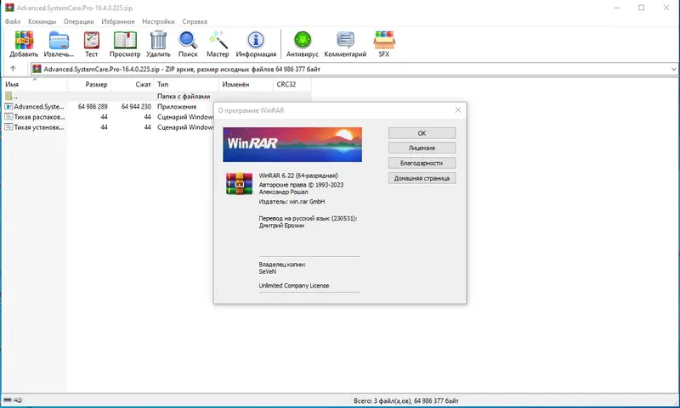Confirm the About dialog with OK
Image resolution: width=680 pixels, height=408 pixels.
pos(422,133)
